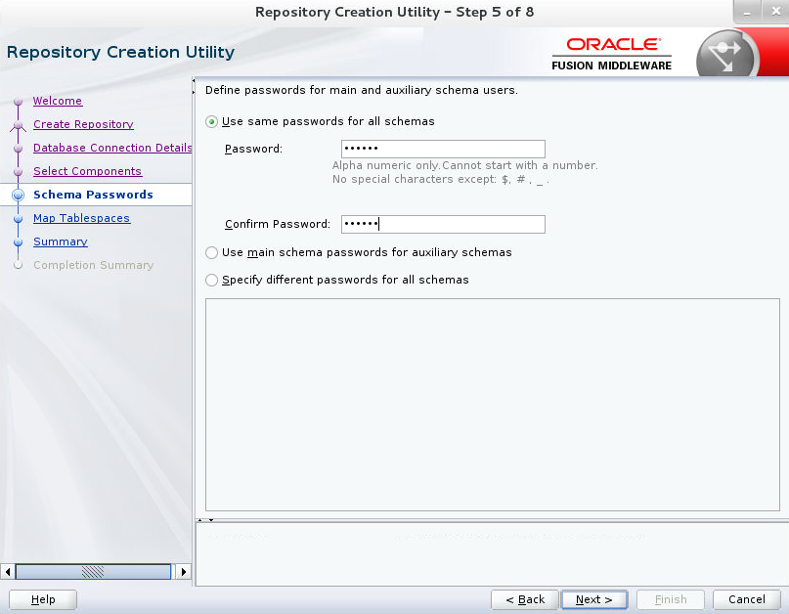789x614 pixels.
Task: Open the Summary step link
Action: pos(60,241)
